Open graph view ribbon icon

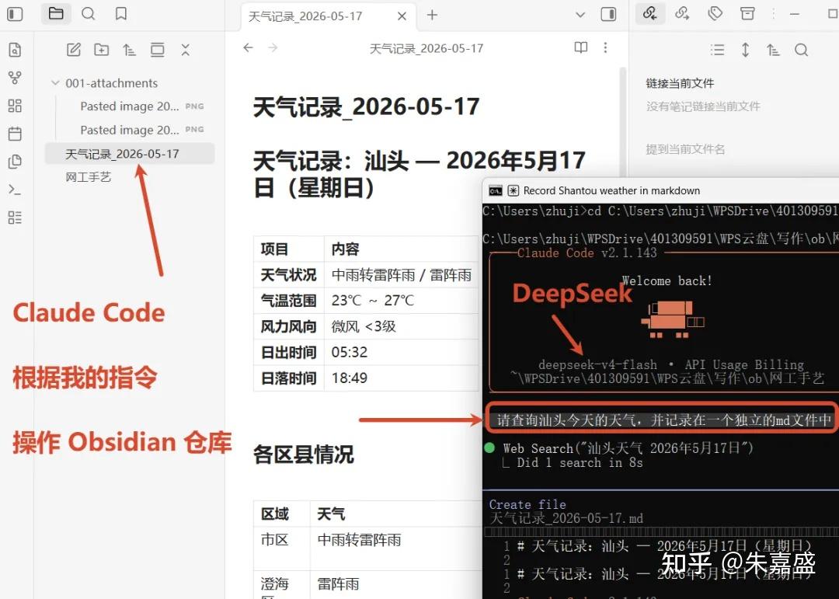[x=15, y=78]
